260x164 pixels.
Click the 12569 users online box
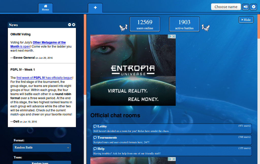tap(145, 24)
